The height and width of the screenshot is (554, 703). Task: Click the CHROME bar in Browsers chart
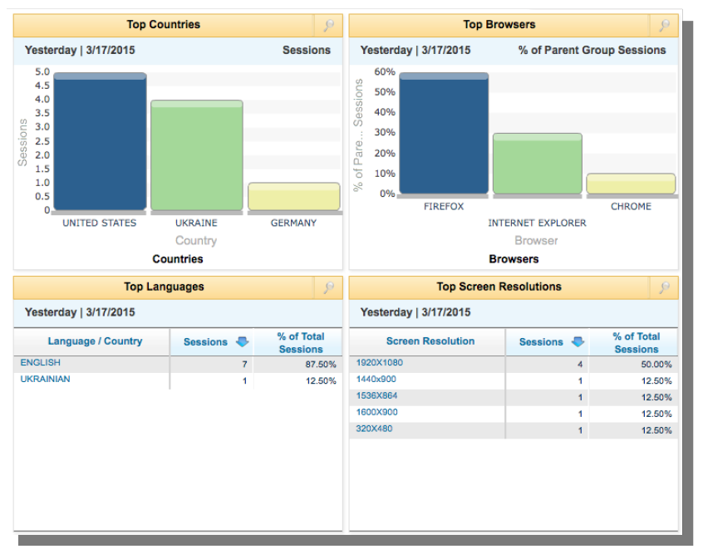tap(631, 184)
